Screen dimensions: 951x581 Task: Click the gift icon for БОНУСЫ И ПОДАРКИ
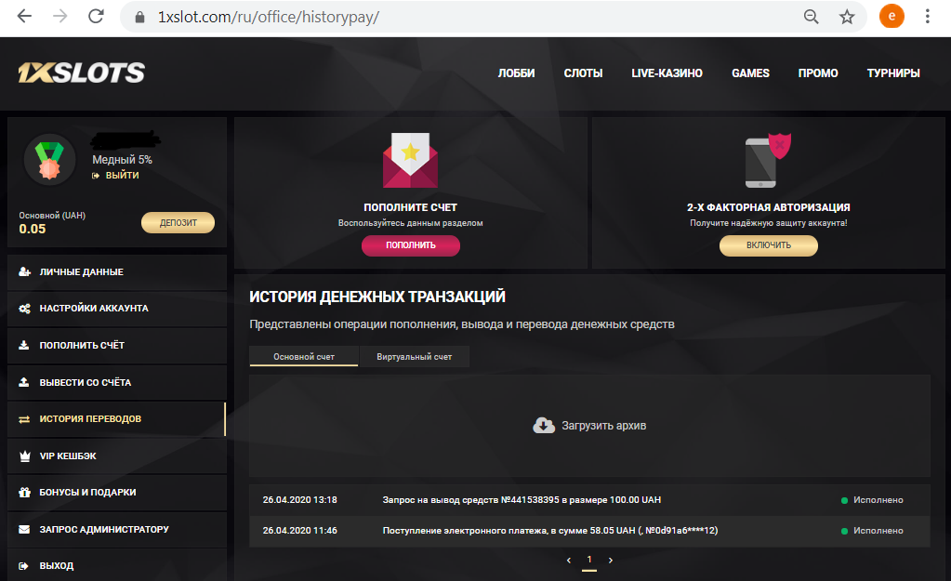(24, 493)
